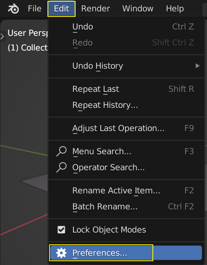The width and height of the screenshot is (207, 265).
Task: Expand the viewport sidebar chevron at left
Action: click(2, 36)
